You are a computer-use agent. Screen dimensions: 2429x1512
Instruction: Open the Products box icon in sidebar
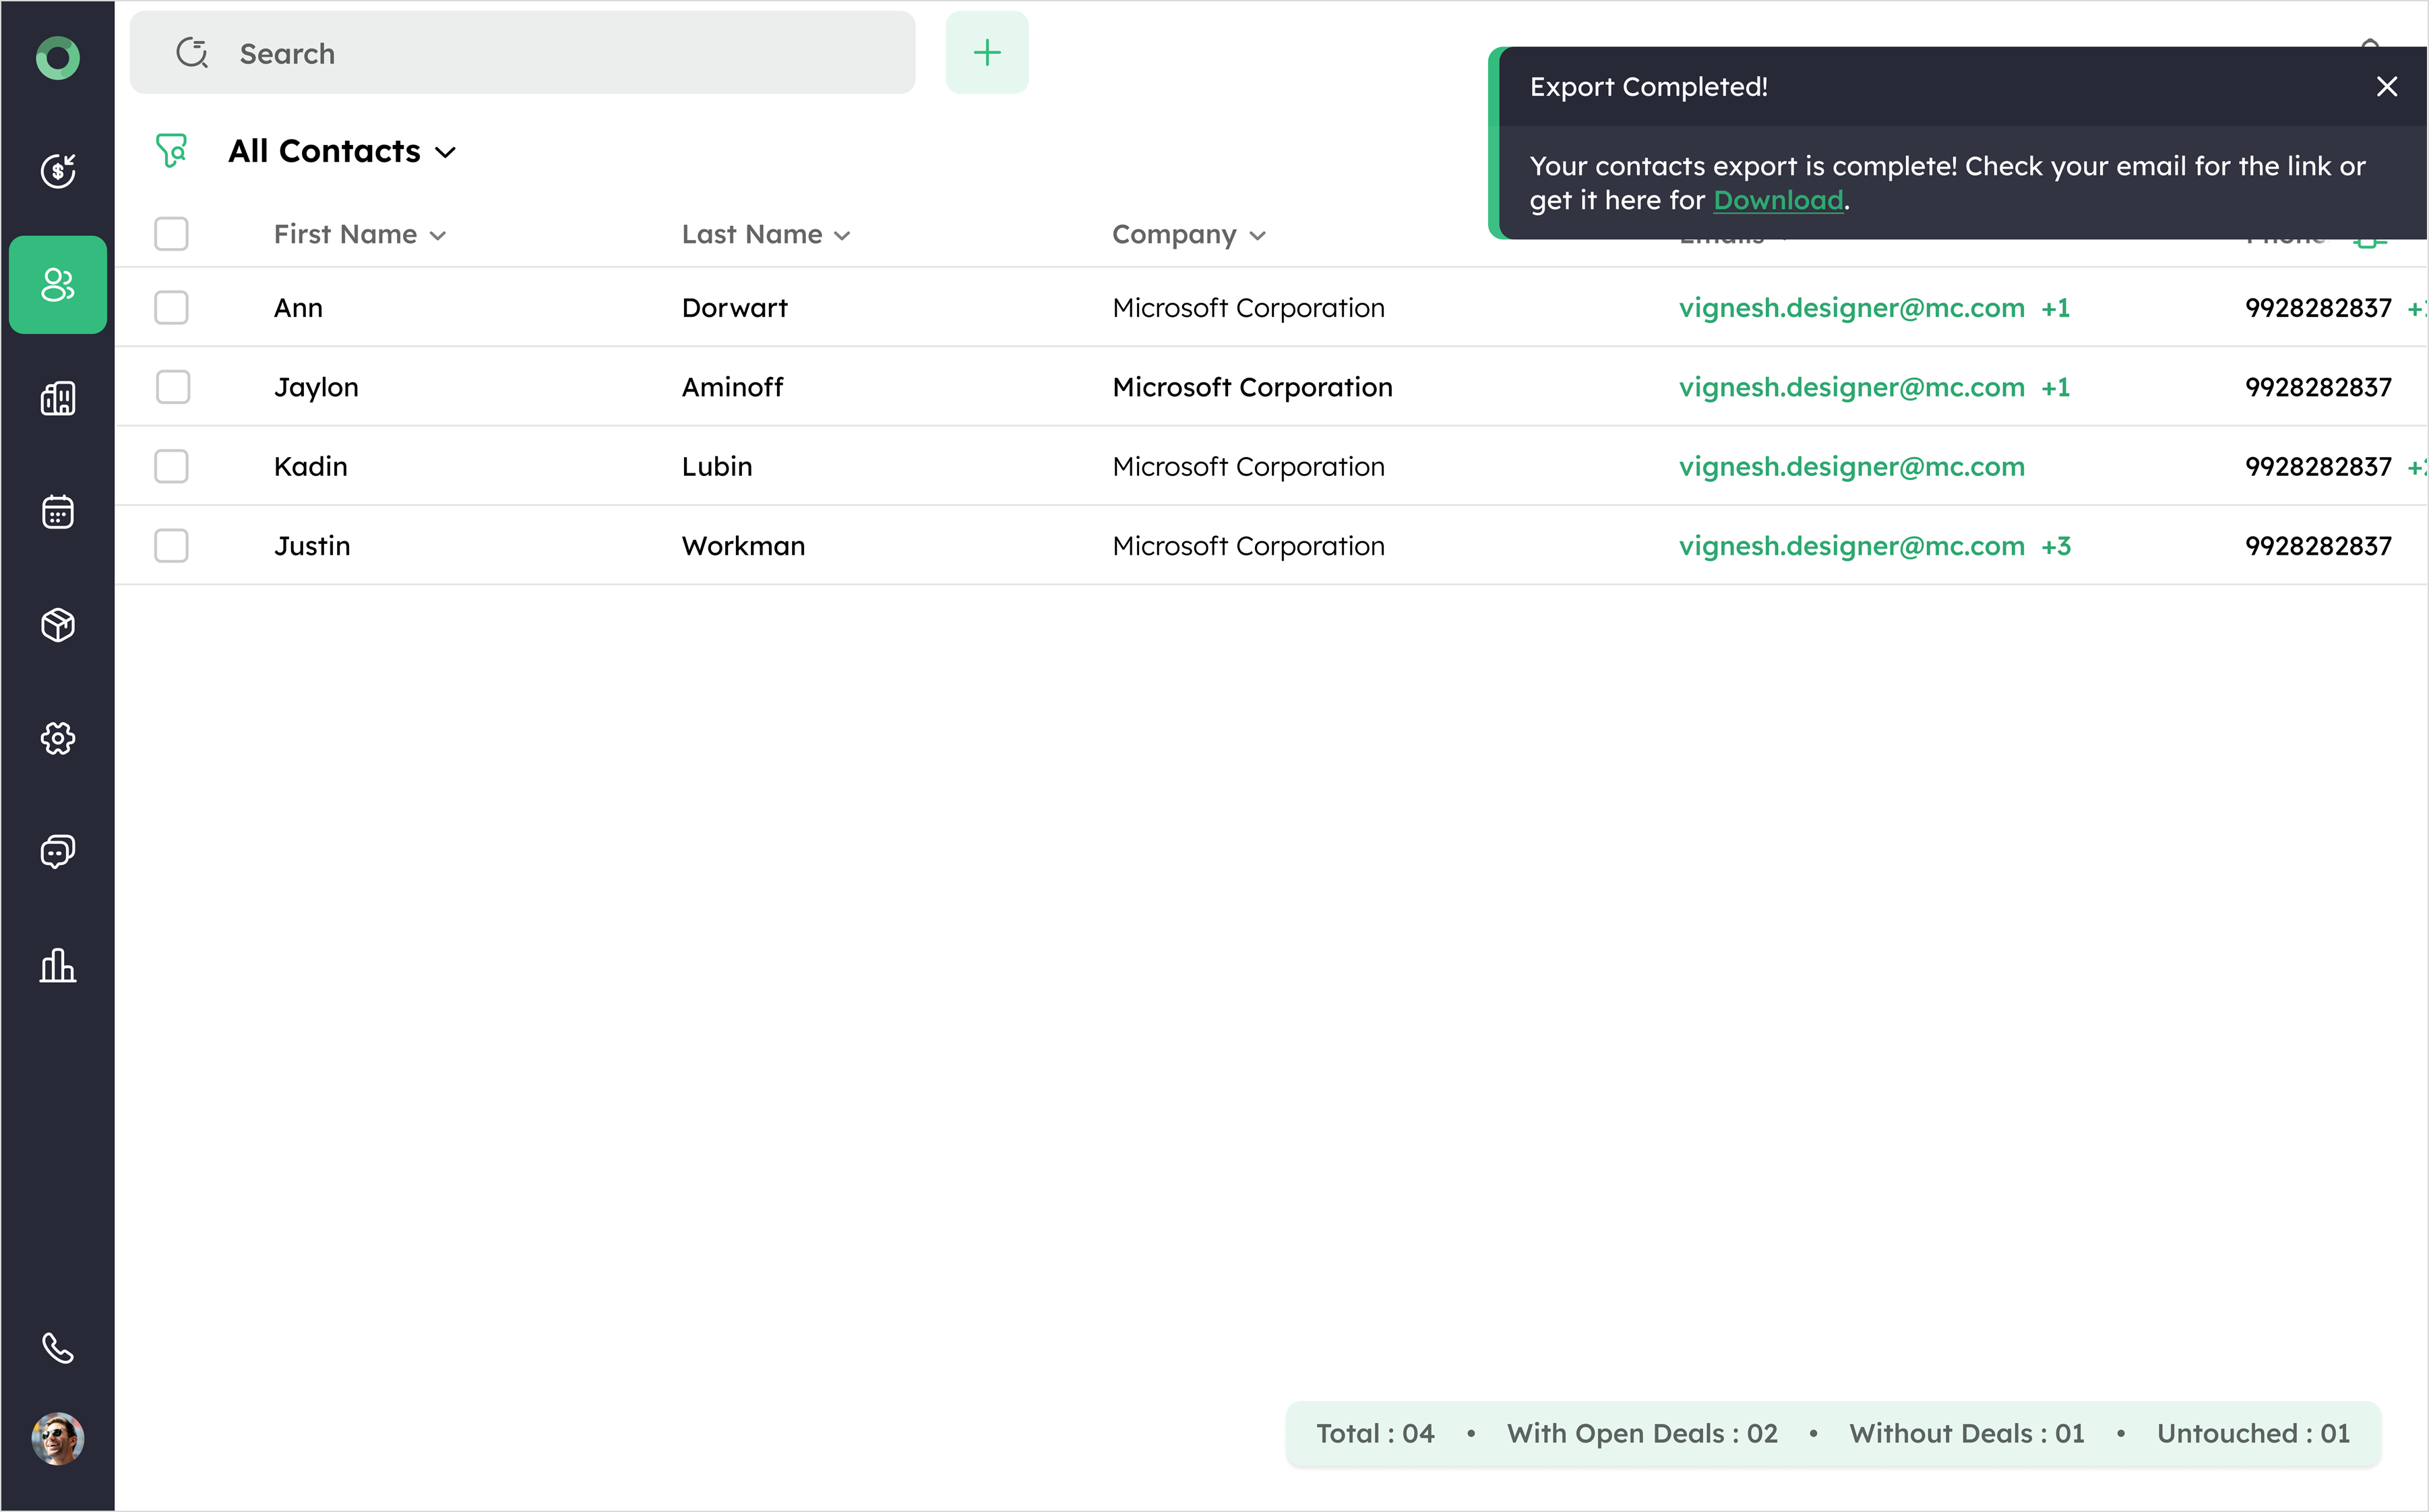[58, 625]
